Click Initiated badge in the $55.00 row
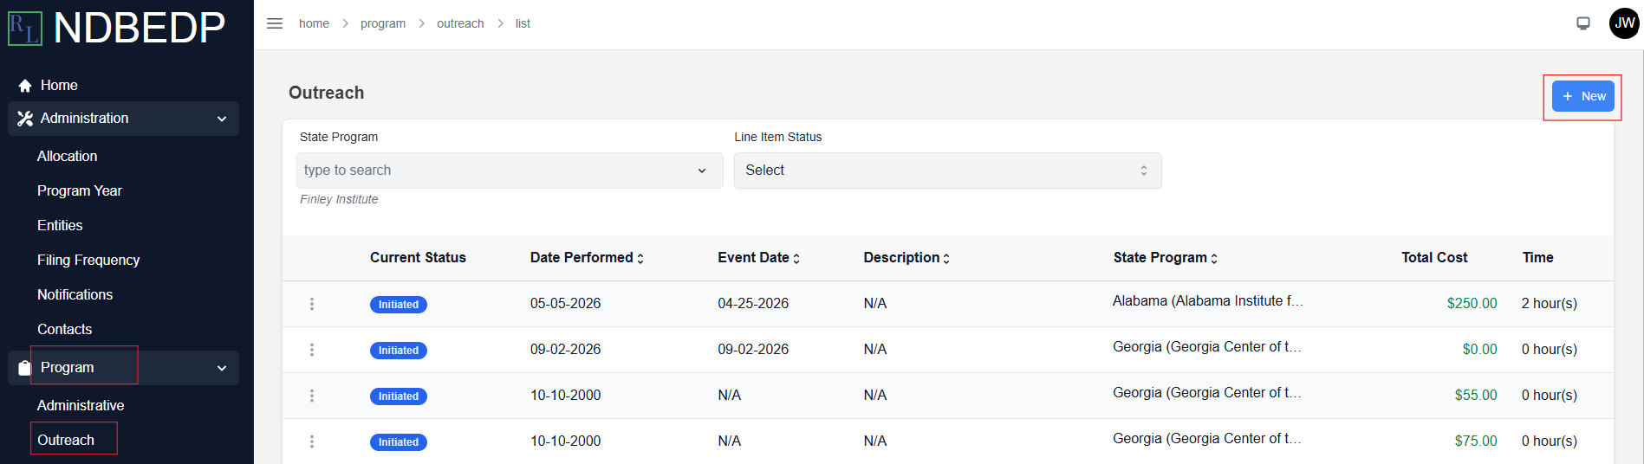The width and height of the screenshot is (1644, 464). [x=399, y=396]
